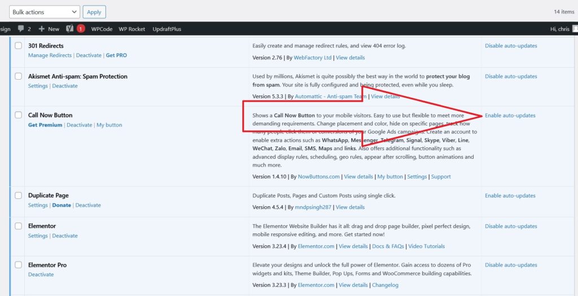Tick the Akismet Anti-spam checkbox
Screen dimensions: 578x296
[x=19, y=76]
